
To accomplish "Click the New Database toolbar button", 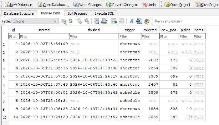I will (x=18, y=5).
